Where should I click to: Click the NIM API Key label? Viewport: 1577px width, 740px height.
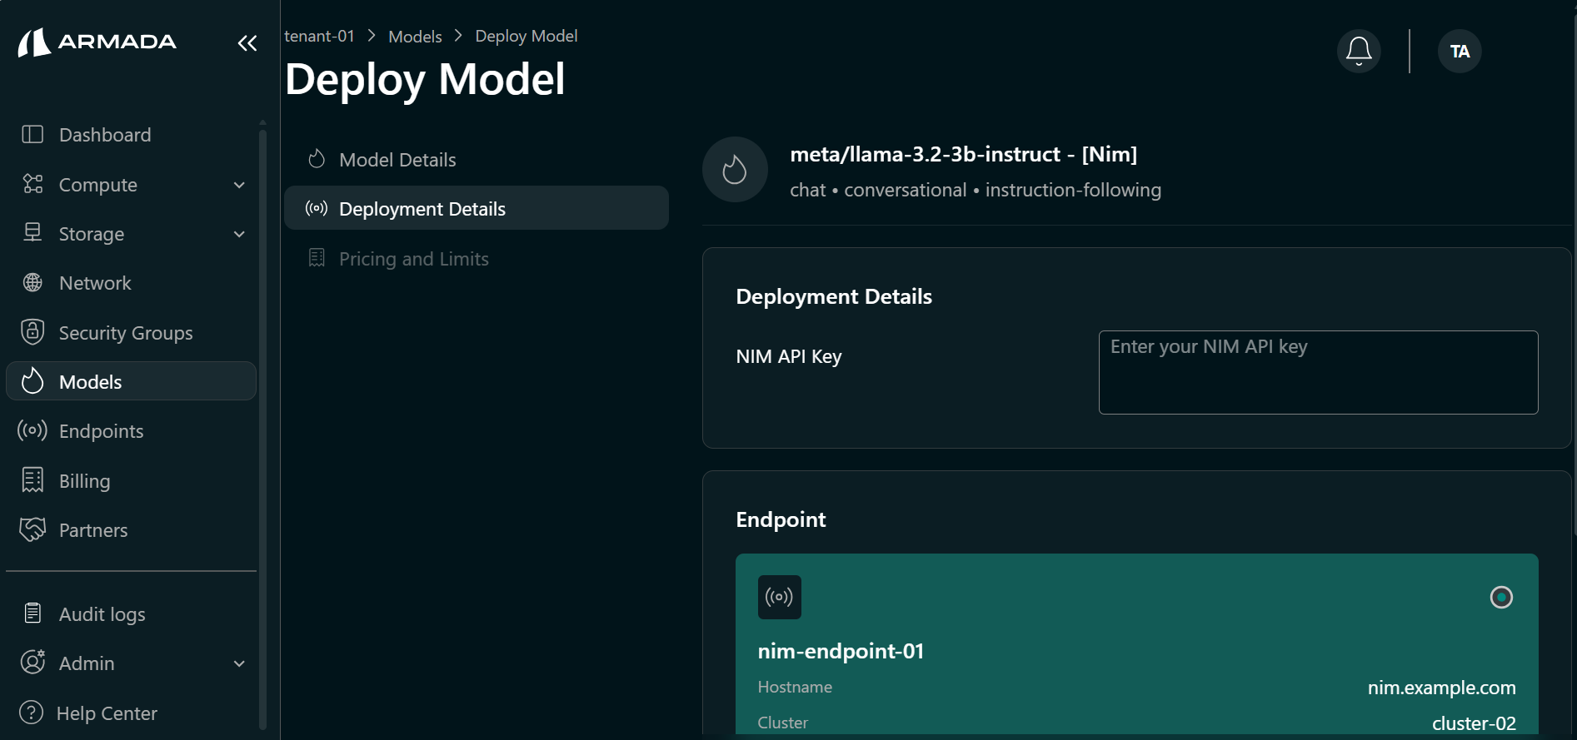click(789, 356)
